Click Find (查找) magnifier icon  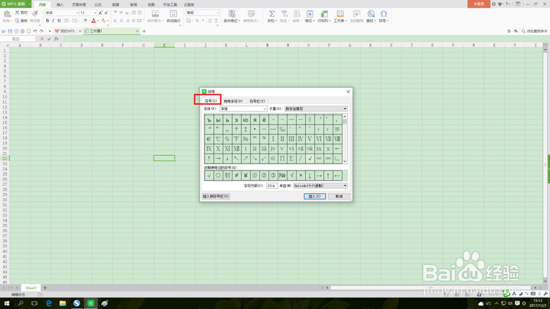tap(371, 14)
